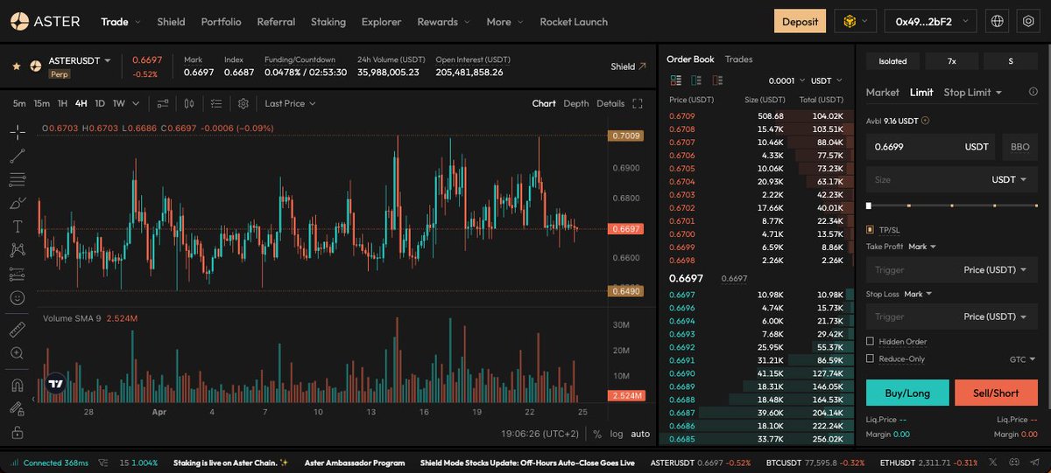Open the Stop Loss Mark dropdown
The width and height of the screenshot is (1051, 473).
tap(918, 294)
